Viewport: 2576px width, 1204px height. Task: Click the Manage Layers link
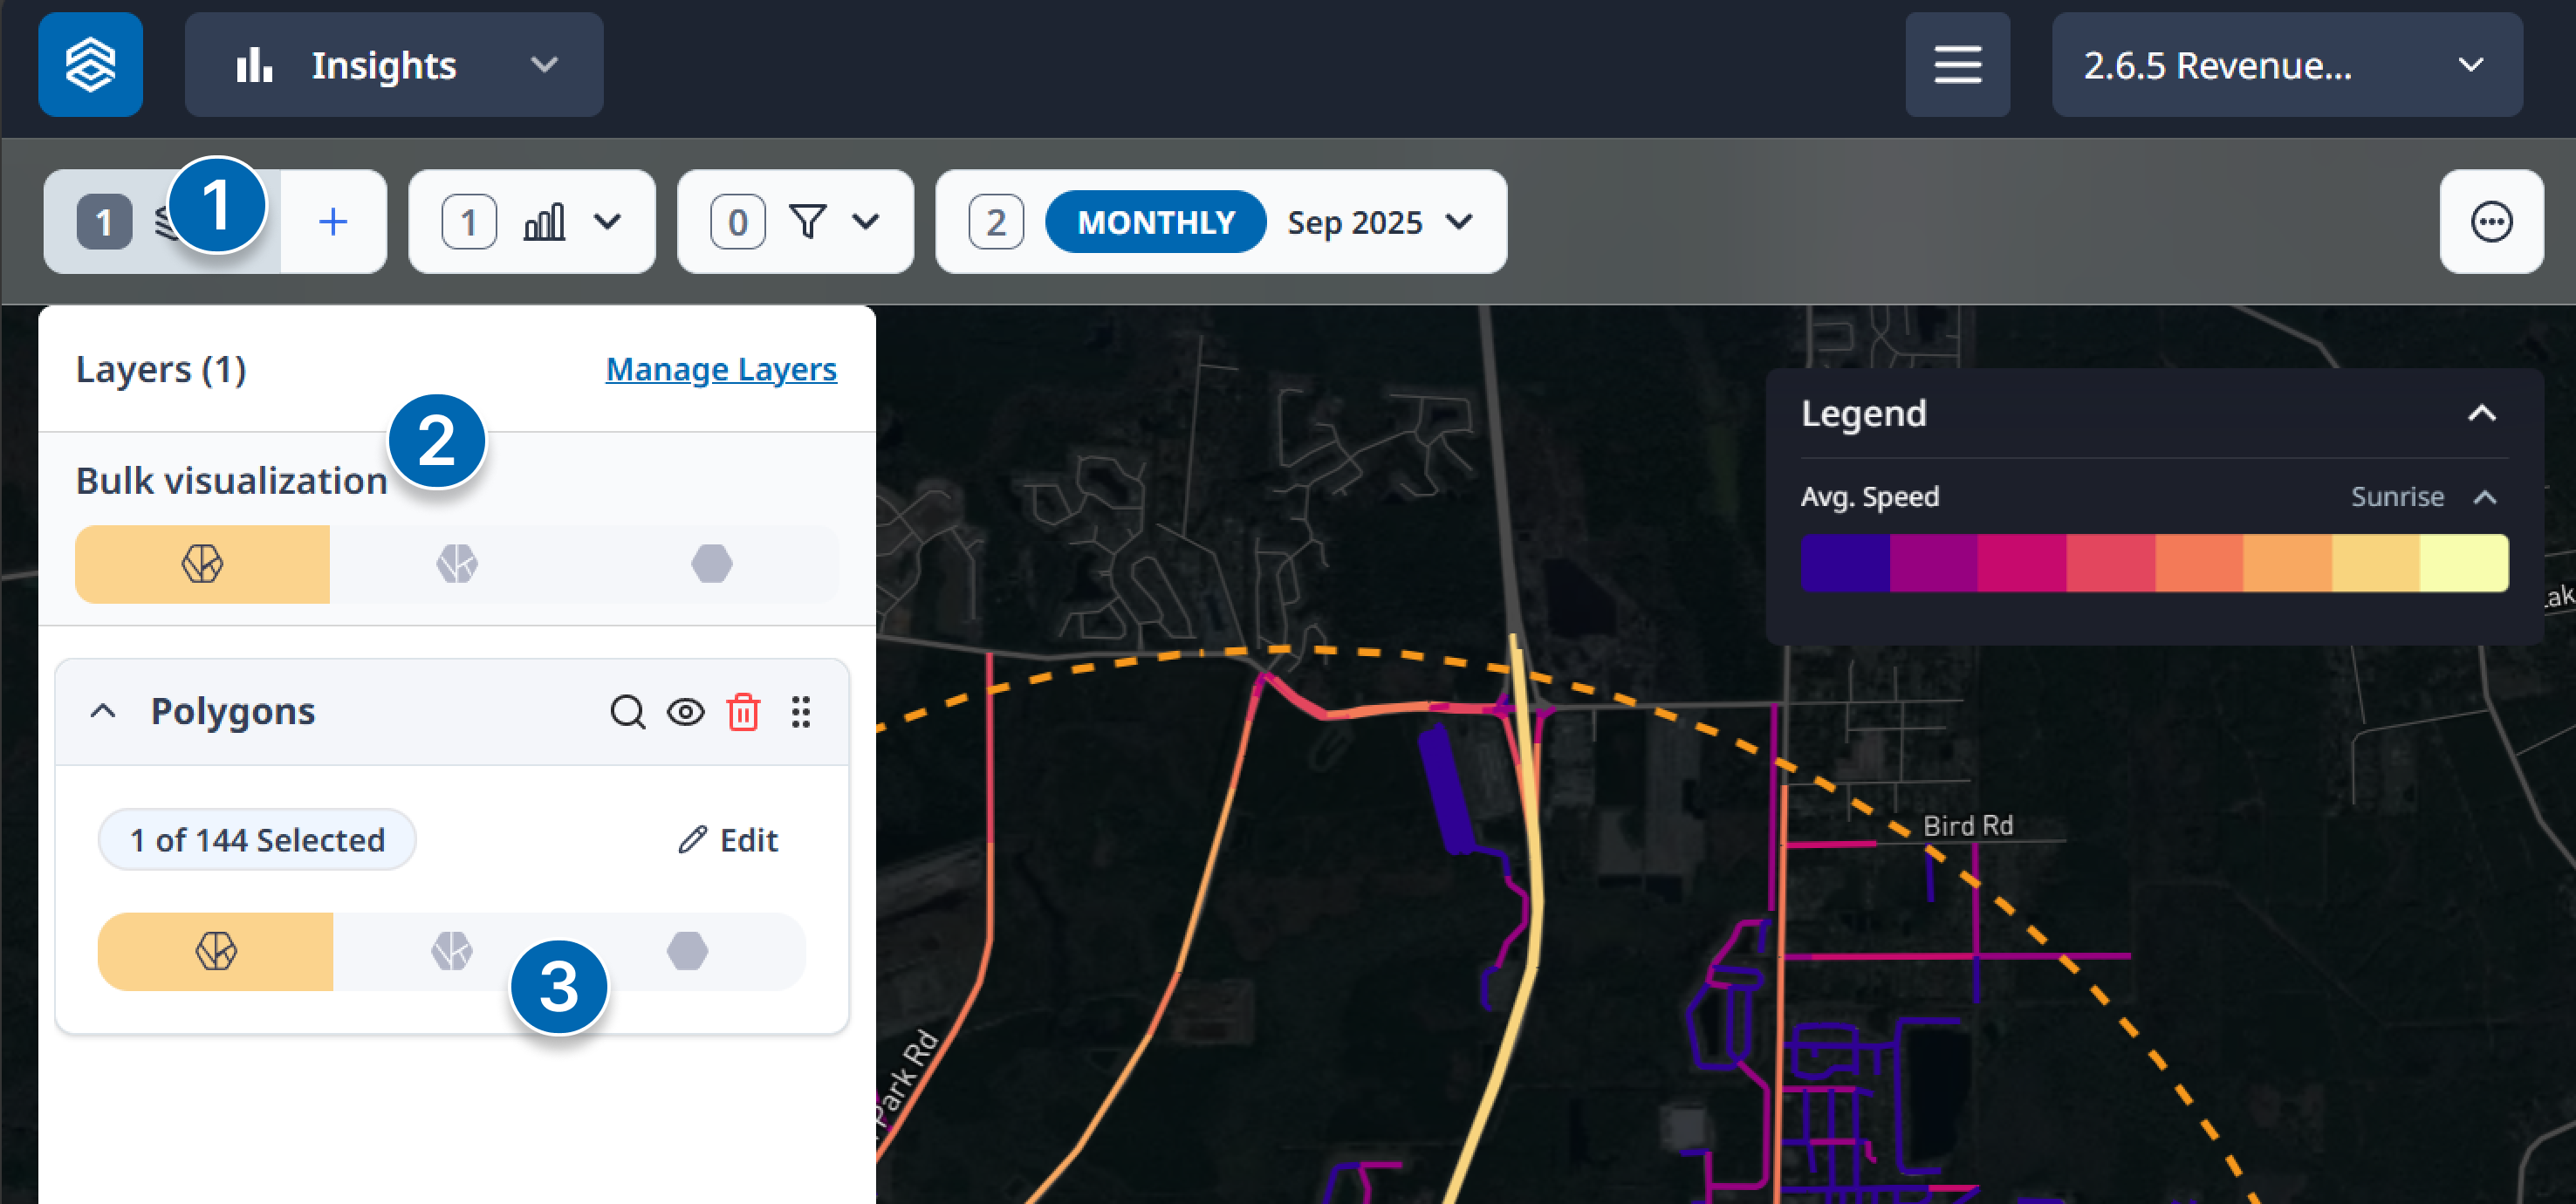(x=720, y=369)
